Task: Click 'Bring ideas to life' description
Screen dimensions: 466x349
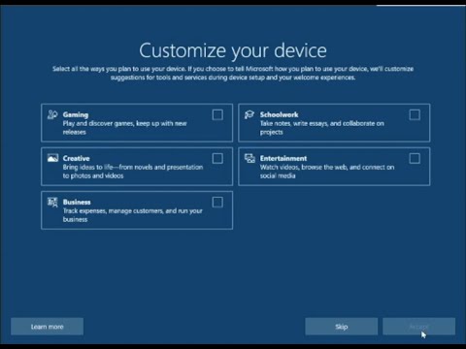Action: pyautogui.click(x=133, y=172)
